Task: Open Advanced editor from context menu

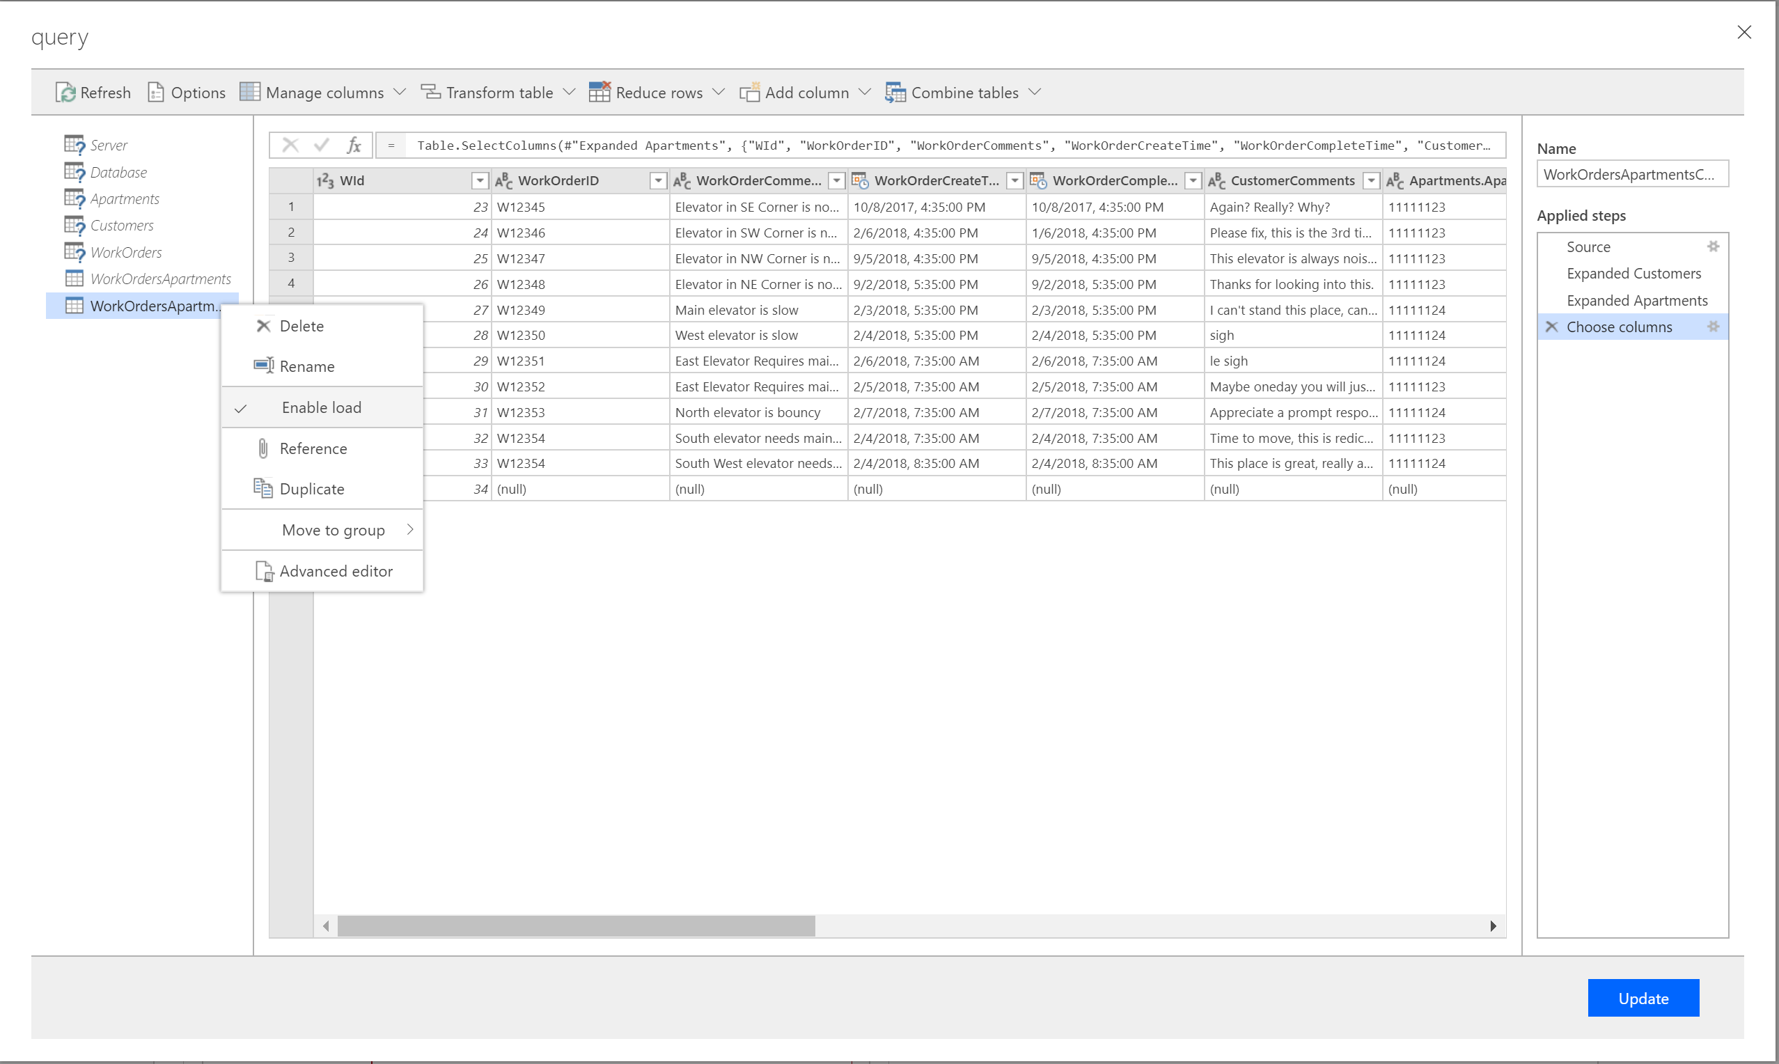Action: click(x=336, y=571)
